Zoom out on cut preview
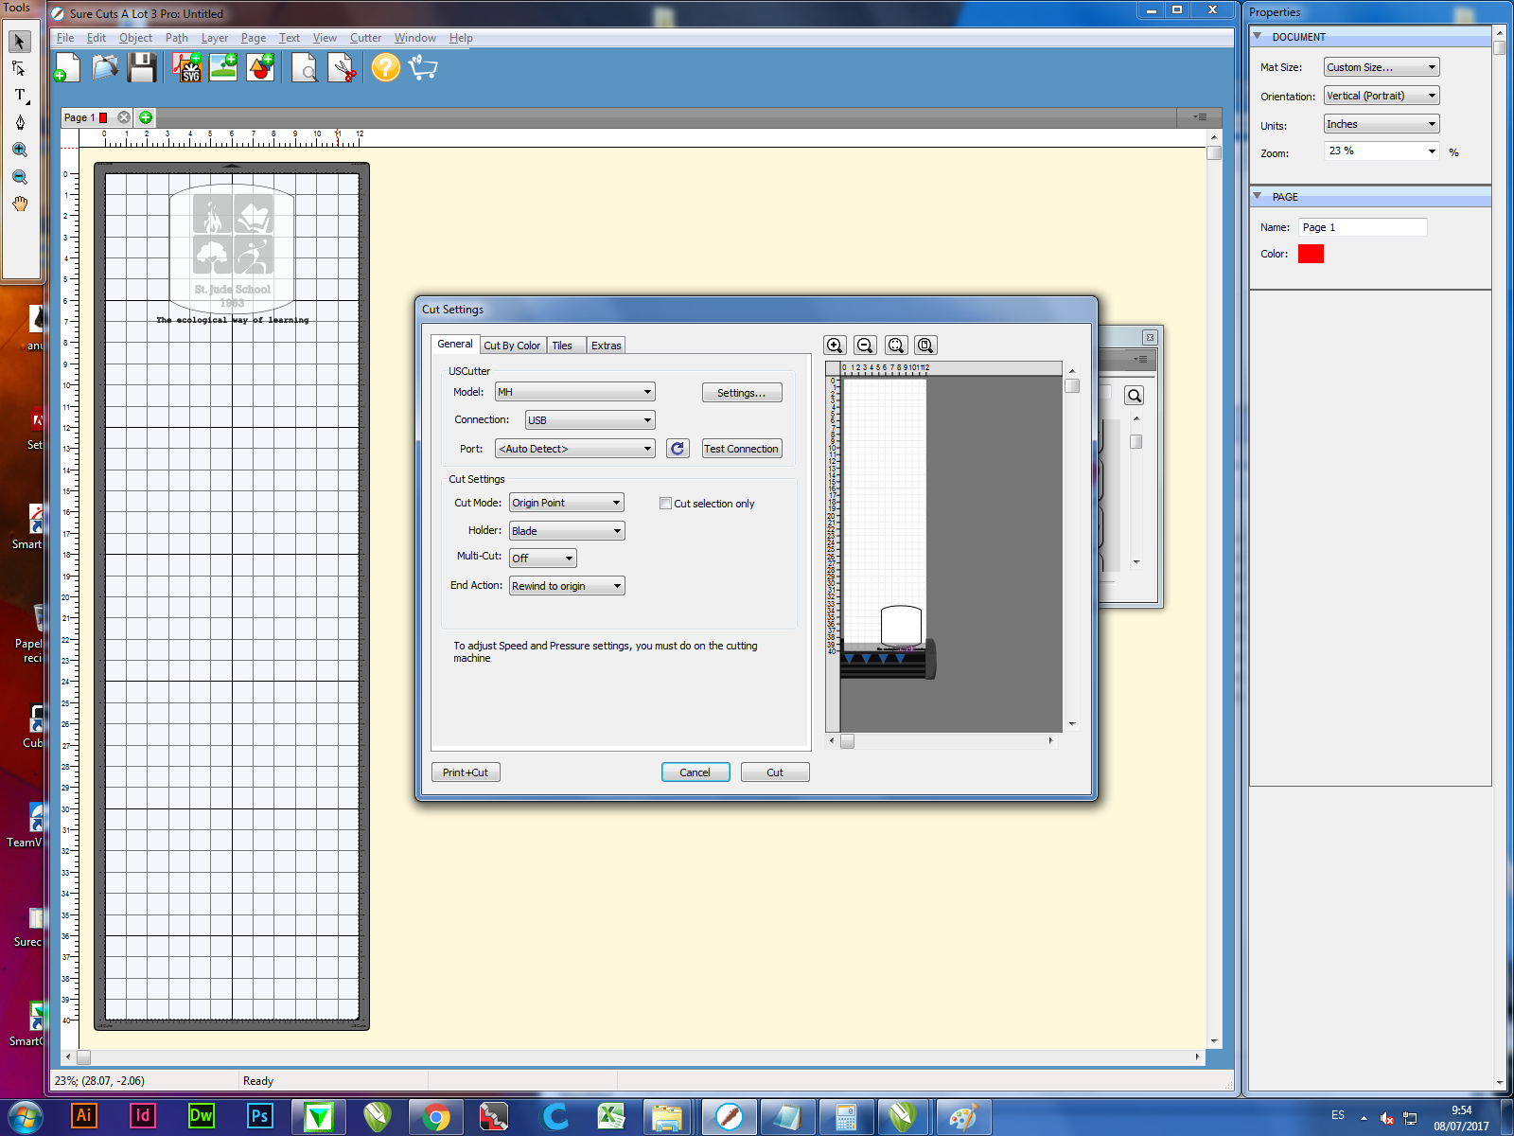The image size is (1514, 1136). (x=865, y=346)
